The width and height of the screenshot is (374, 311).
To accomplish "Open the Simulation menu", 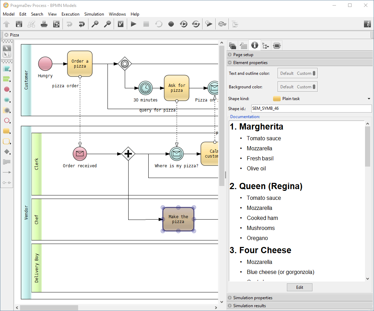I will [94, 14].
